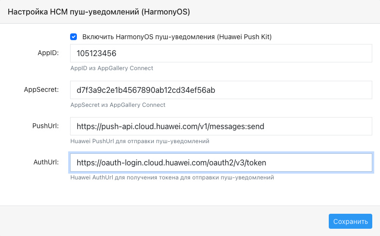The height and width of the screenshot is (236, 380).
Task: Click the 'AppID из AppGallery Connect' hint
Action: tap(112, 68)
